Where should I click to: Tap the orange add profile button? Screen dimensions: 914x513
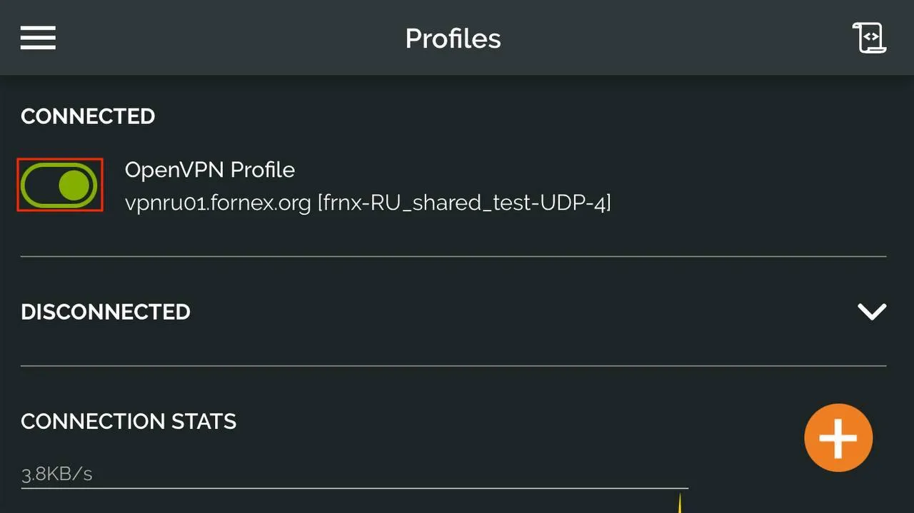838,437
